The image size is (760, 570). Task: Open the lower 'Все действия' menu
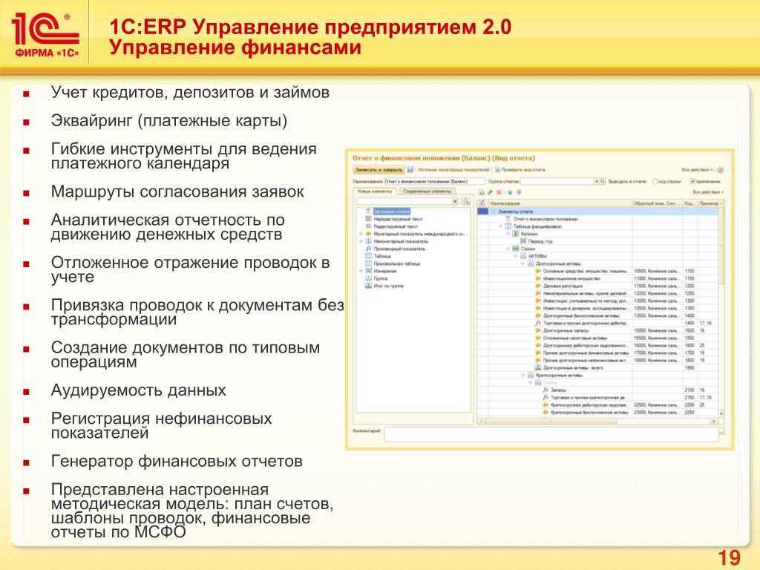708,192
